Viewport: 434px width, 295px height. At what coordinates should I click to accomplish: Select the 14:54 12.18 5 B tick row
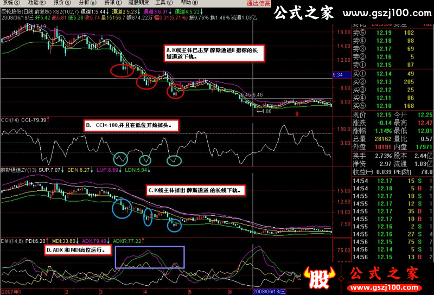[x=392, y=189]
